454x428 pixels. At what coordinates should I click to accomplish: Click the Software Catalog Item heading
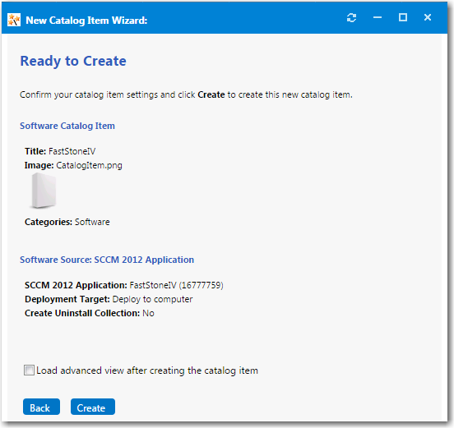point(67,126)
